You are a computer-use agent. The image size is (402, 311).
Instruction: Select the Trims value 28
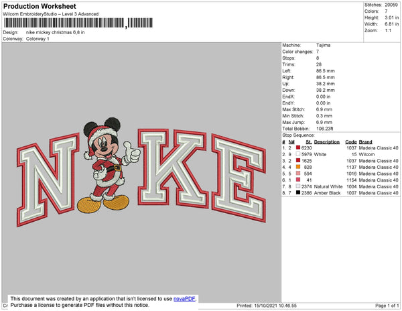(x=319, y=64)
